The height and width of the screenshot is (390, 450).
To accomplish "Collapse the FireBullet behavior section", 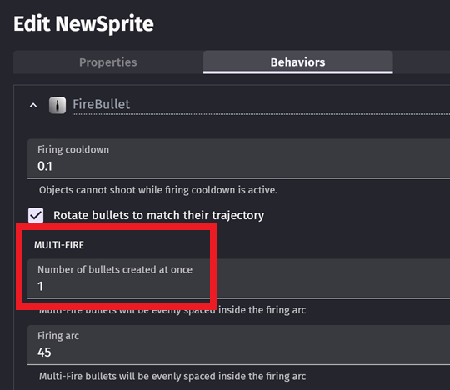I will click(33, 105).
